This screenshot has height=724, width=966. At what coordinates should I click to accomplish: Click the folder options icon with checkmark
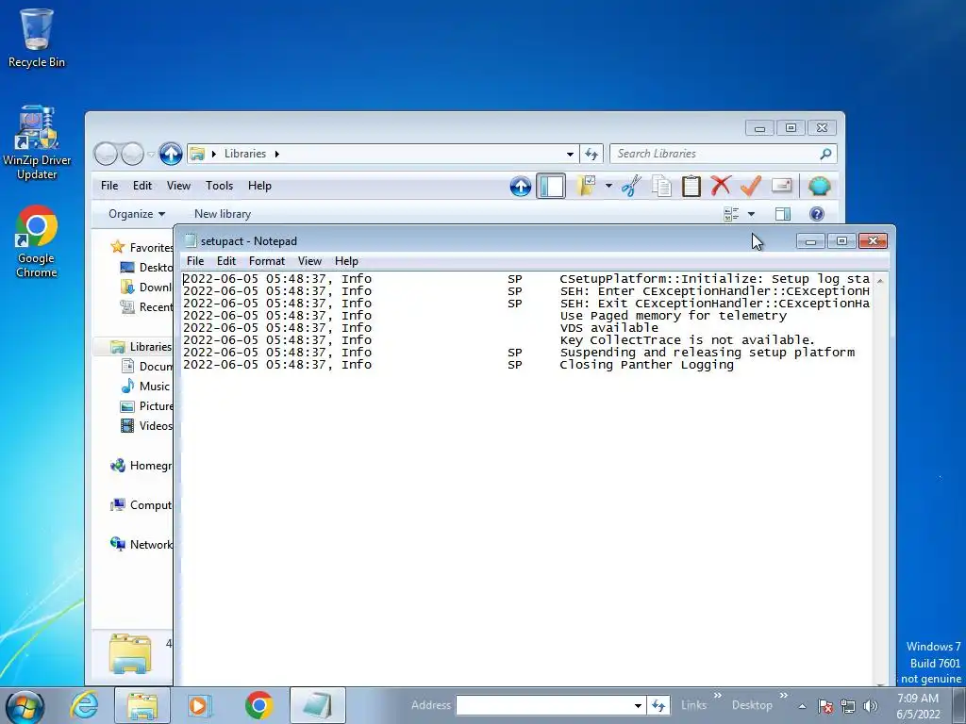[x=586, y=186]
